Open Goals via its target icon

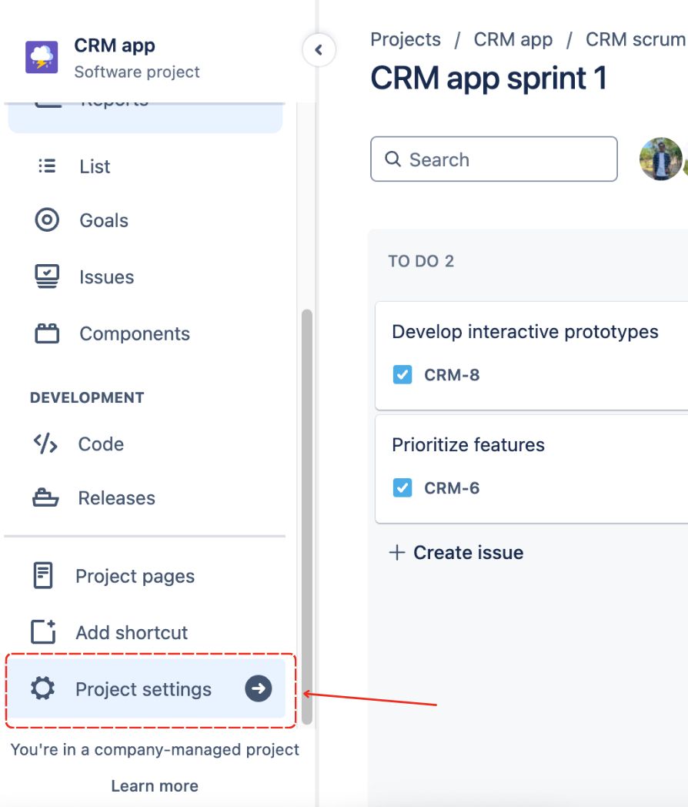coord(47,220)
